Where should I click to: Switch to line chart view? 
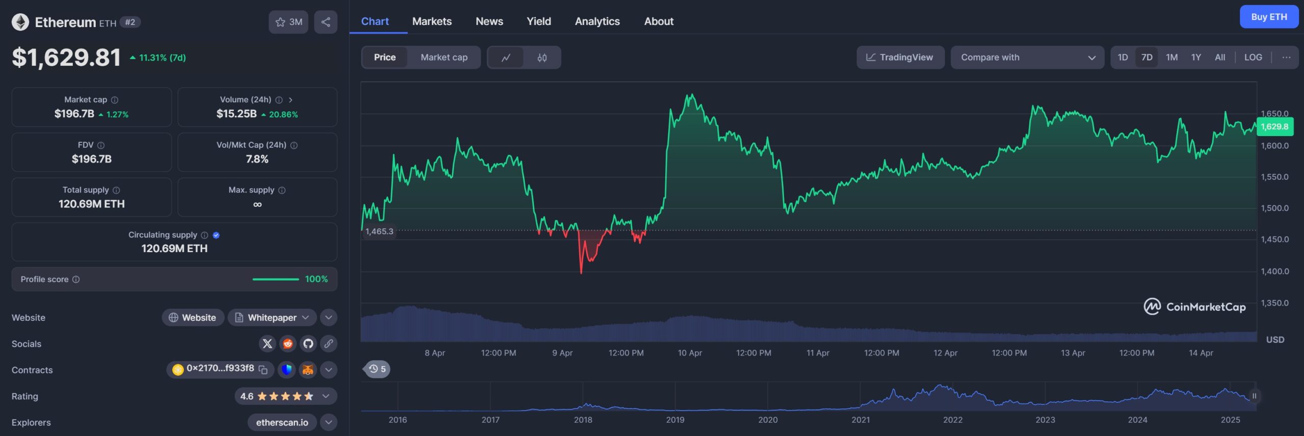pos(506,58)
